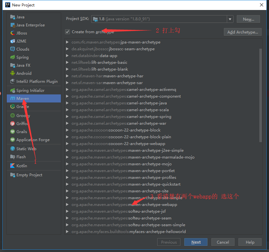Select the Spring project type label
The height and width of the screenshot is (252, 269).
tap(23, 57)
